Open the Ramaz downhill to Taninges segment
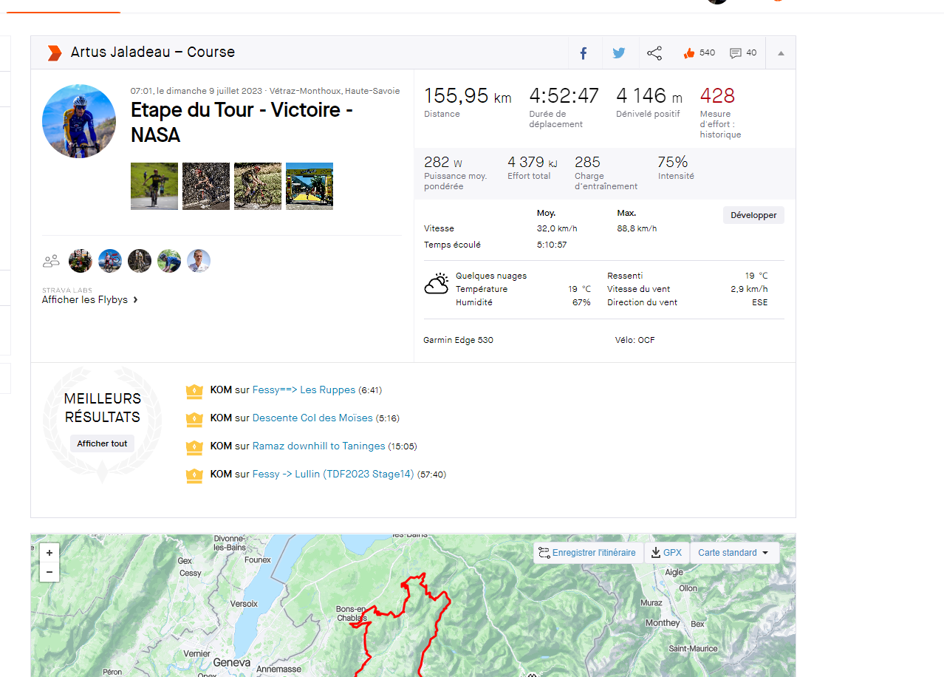This screenshot has width=944, height=677. click(x=318, y=446)
